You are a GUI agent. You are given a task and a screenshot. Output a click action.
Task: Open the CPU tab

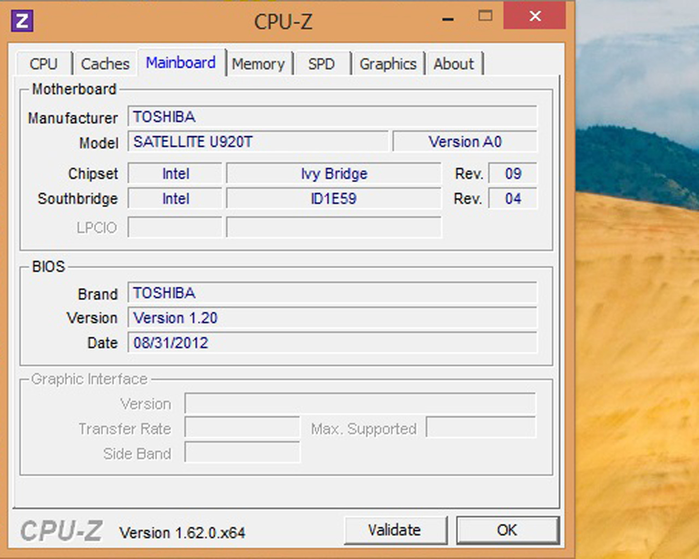coord(44,64)
